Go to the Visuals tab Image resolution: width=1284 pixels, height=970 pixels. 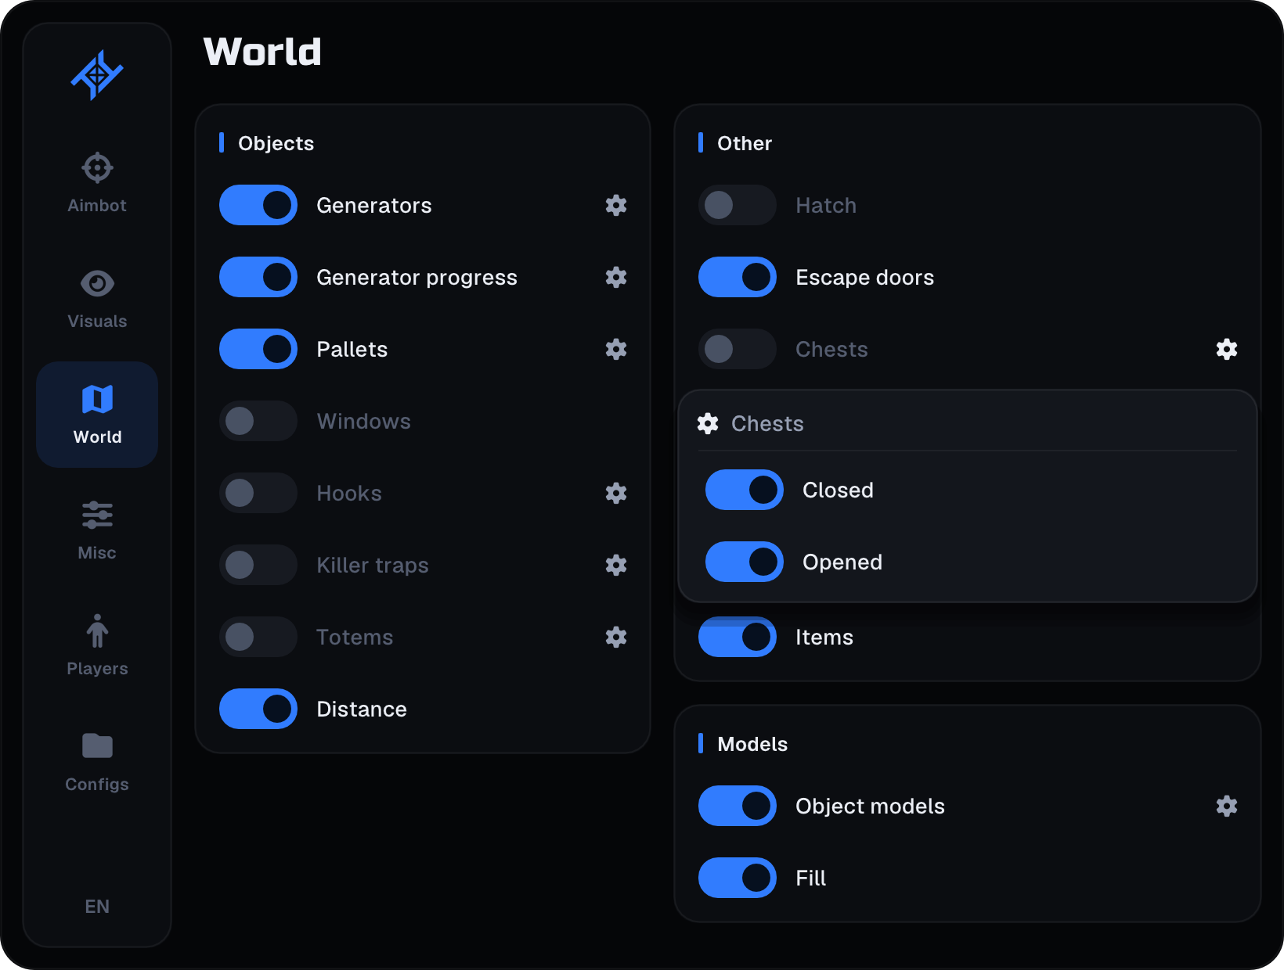click(x=97, y=299)
